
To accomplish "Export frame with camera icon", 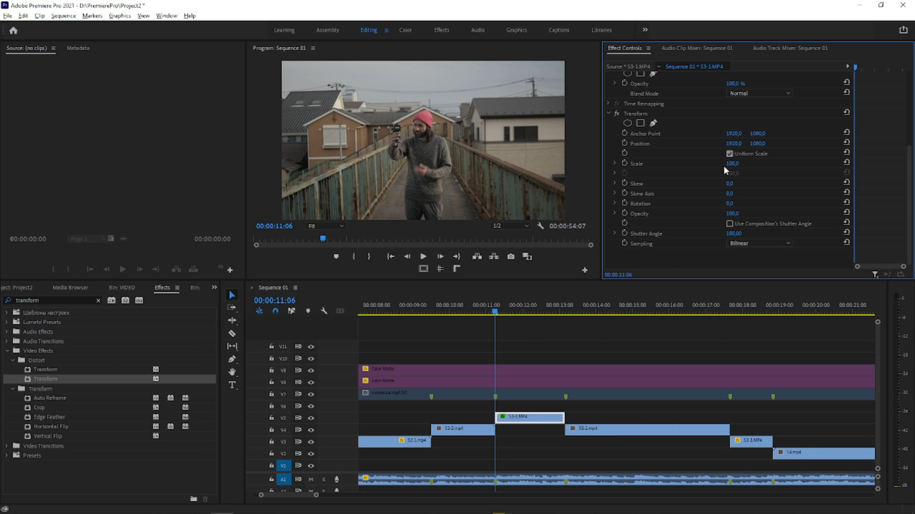I will point(511,257).
